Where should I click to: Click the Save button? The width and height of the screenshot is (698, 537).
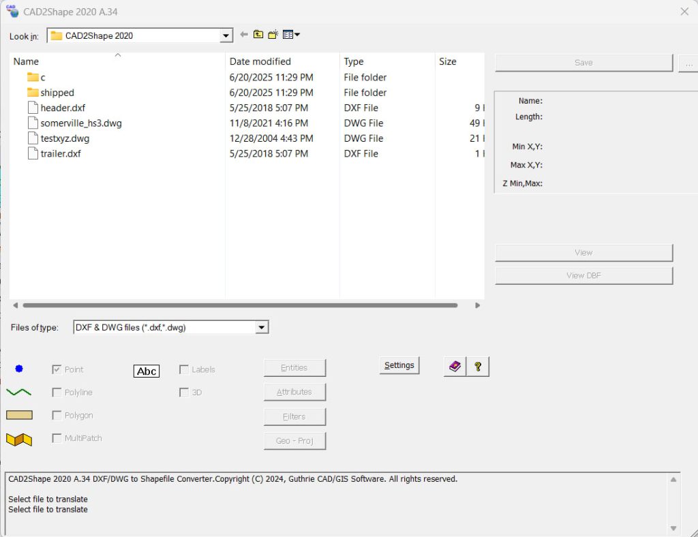point(583,63)
